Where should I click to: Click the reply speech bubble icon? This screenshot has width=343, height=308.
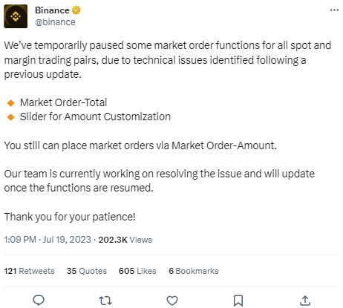click(39, 301)
